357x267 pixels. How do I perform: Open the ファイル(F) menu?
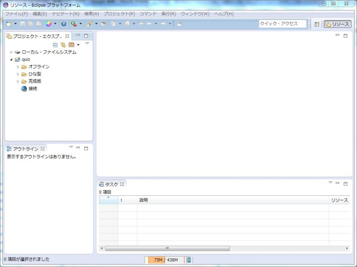tap(17, 14)
